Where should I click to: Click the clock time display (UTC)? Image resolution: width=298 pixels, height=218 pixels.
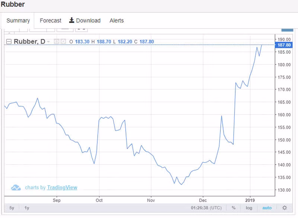point(207,208)
